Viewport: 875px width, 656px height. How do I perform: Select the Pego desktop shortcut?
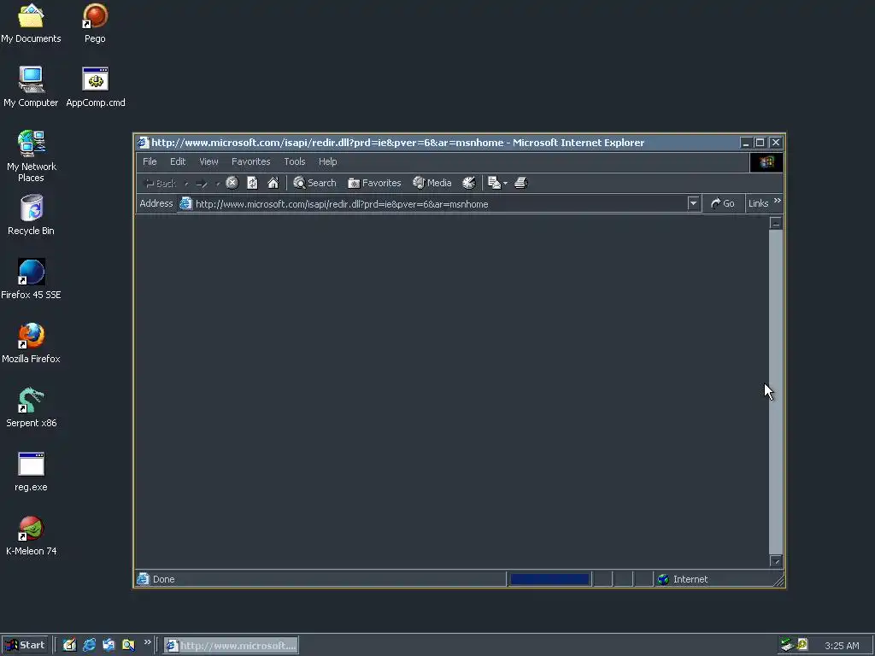95,23
